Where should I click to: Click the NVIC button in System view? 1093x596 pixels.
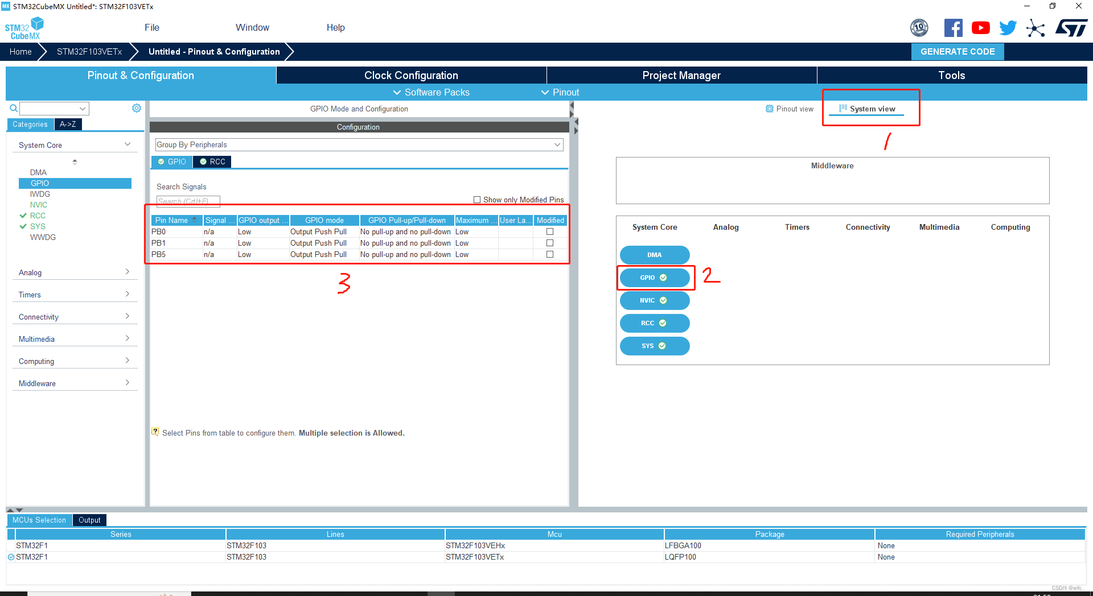coord(655,300)
